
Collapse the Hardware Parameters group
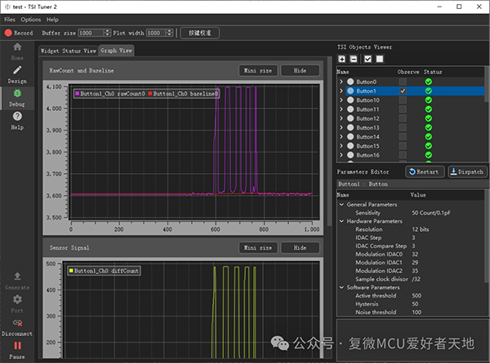click(x=341, y=221)
